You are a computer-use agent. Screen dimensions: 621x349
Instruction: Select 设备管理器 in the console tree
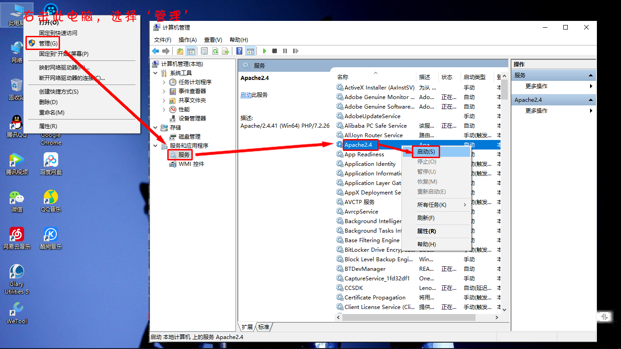(x=192, y=118)
